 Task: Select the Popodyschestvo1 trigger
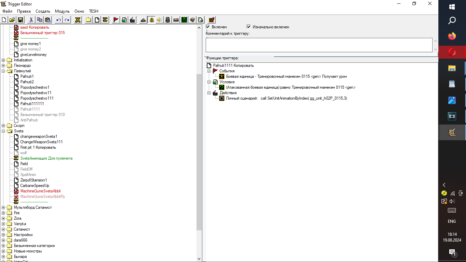coord(34,87)
